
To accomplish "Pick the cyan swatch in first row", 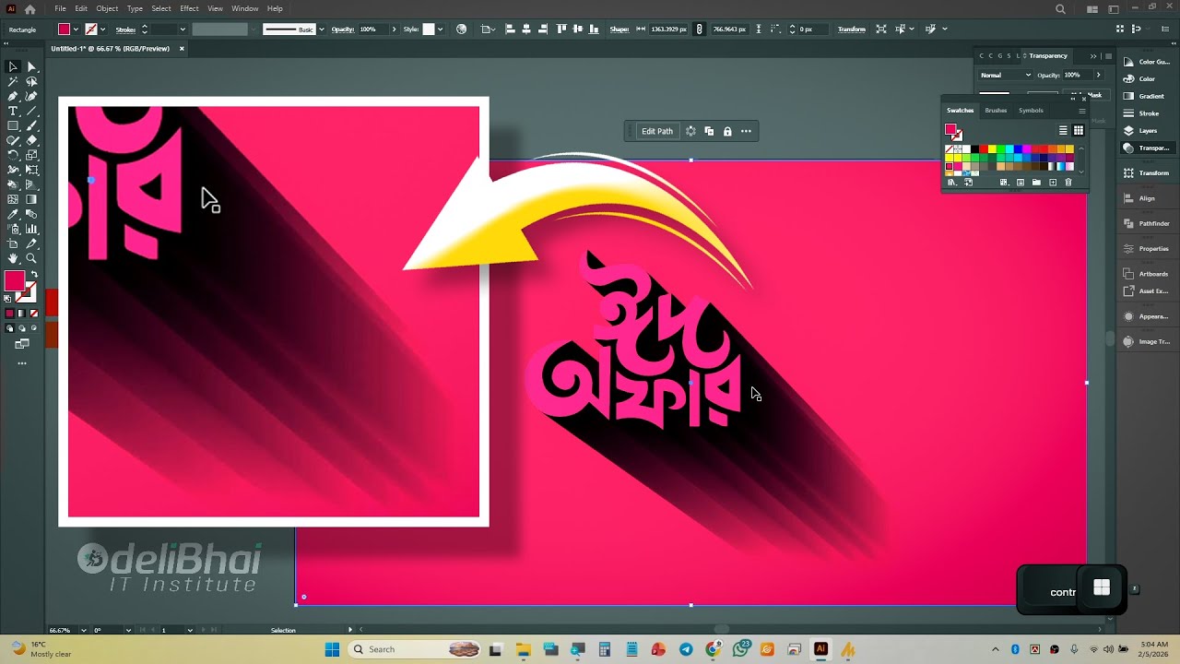I will tap(1009, 149).
